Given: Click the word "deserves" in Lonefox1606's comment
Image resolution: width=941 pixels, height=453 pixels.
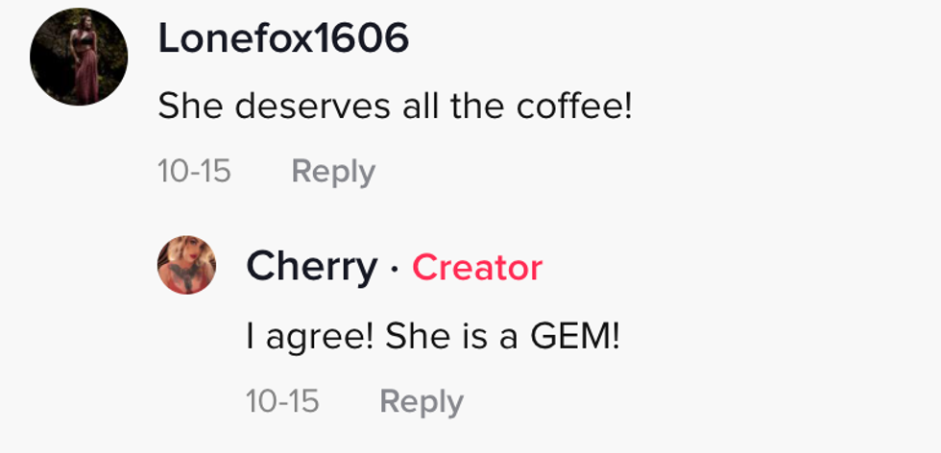Looking at the screenshot, I should (x=302, y=106).
